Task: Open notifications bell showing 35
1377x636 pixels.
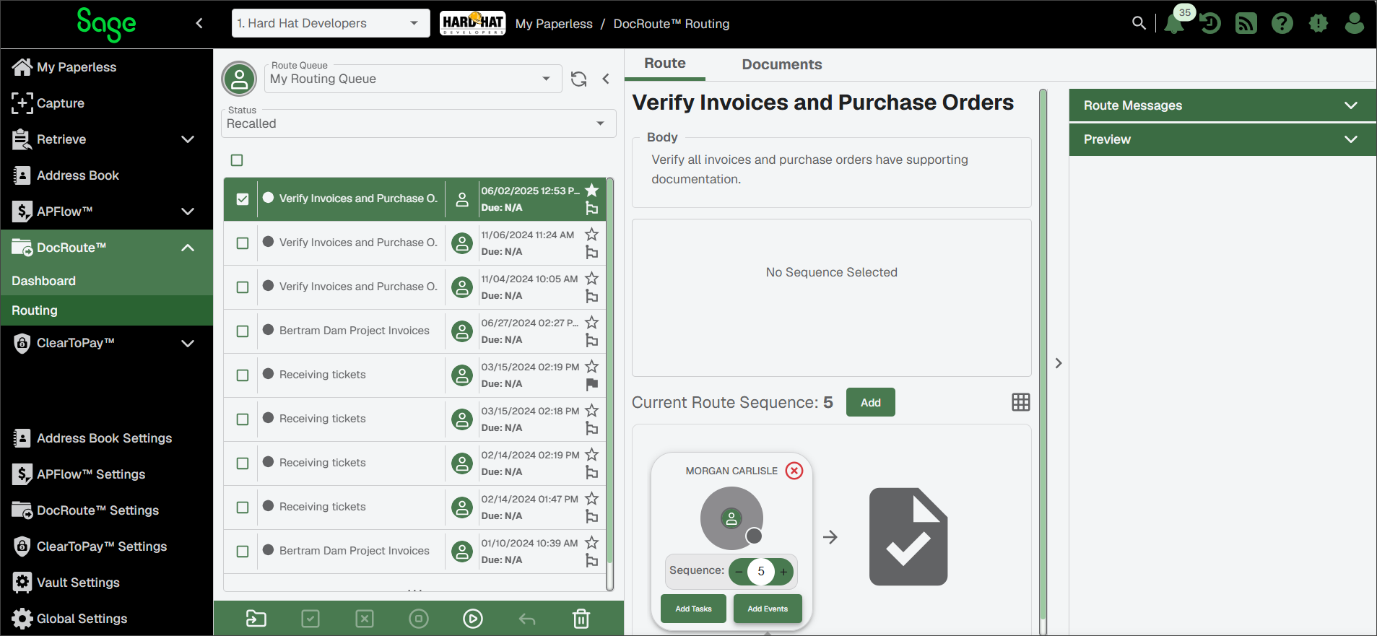Action: point(1174,24)
